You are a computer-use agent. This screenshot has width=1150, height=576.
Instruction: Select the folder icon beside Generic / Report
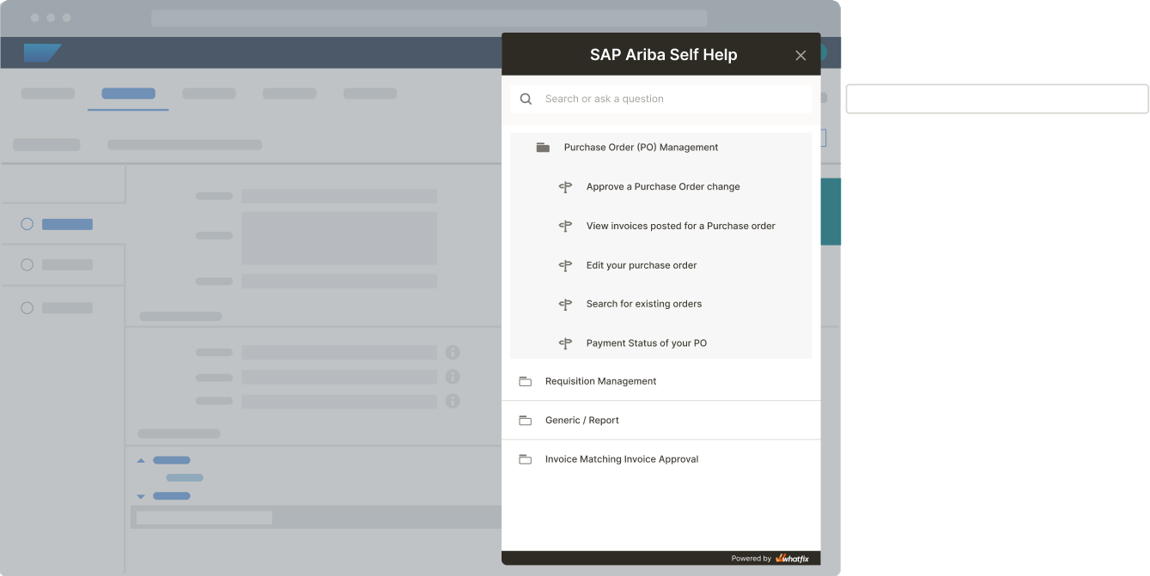(x=526, y=420)
